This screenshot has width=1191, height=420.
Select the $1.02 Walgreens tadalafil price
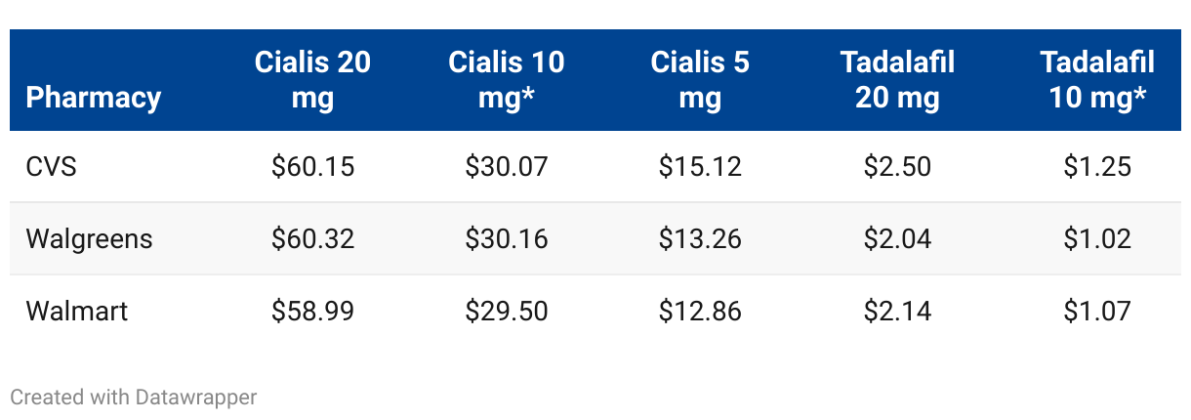[1097, 239]
